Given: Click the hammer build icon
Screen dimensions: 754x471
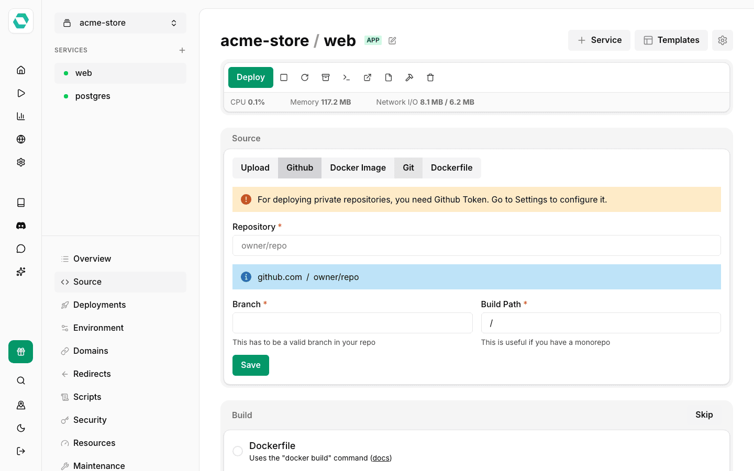Looking at the screenshot, I should 409,77.
